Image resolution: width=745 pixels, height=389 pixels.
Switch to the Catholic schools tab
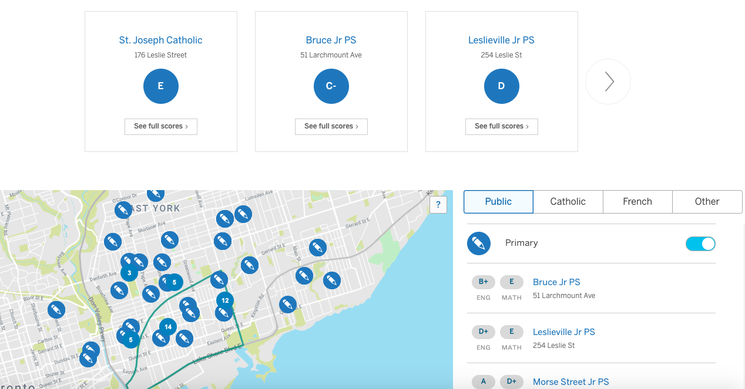pyautogui.click(x=568, y=201)
